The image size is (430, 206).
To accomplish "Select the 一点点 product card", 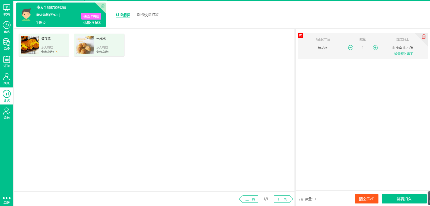I will click(99, 45).
